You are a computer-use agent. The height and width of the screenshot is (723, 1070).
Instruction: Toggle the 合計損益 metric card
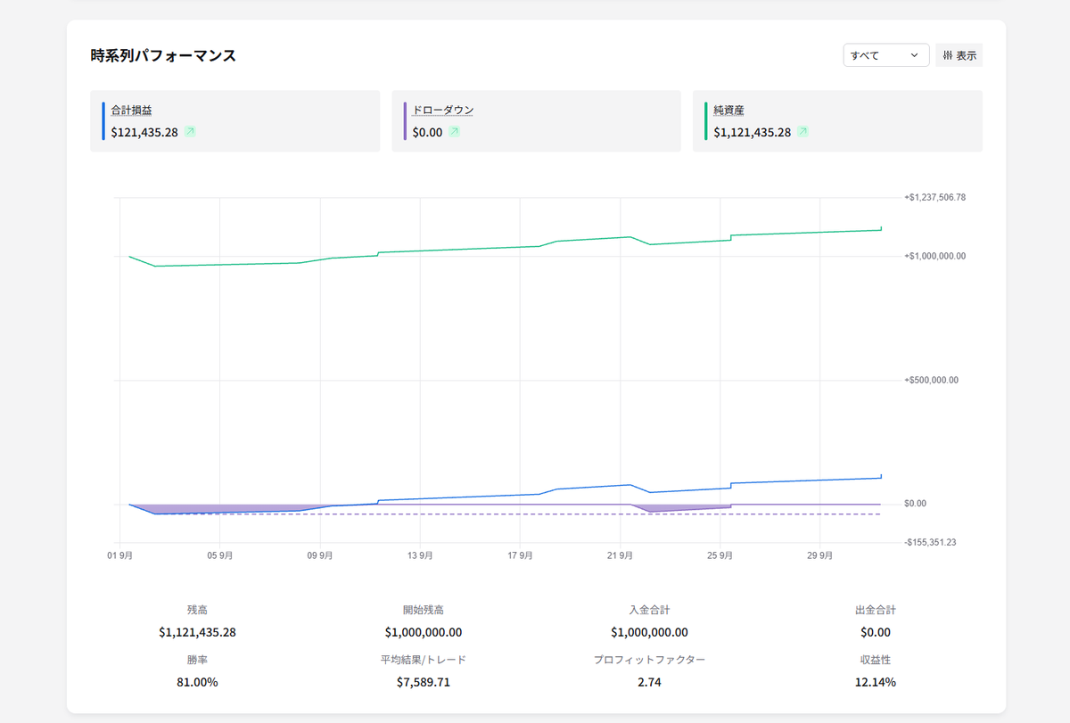click(x=235, y=121)
